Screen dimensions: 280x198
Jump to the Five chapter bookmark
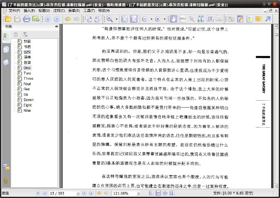tap(27, 89)
